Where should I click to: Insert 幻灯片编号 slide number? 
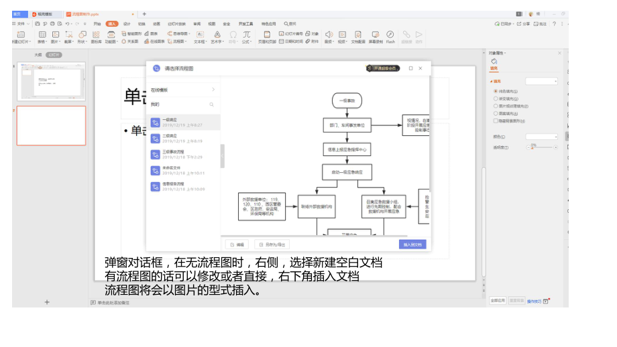click(291, 33)
